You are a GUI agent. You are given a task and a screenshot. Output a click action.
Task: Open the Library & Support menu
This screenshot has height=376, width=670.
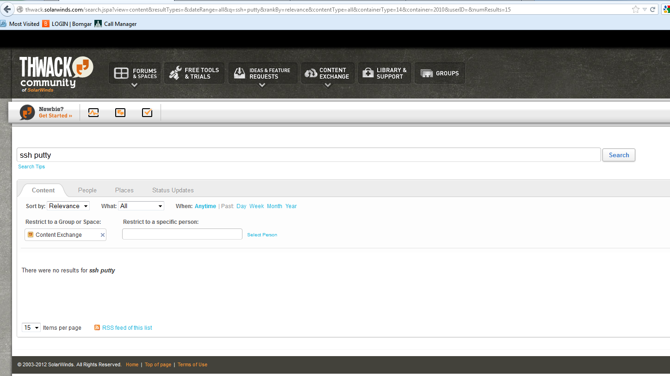(x=385, y=73)
